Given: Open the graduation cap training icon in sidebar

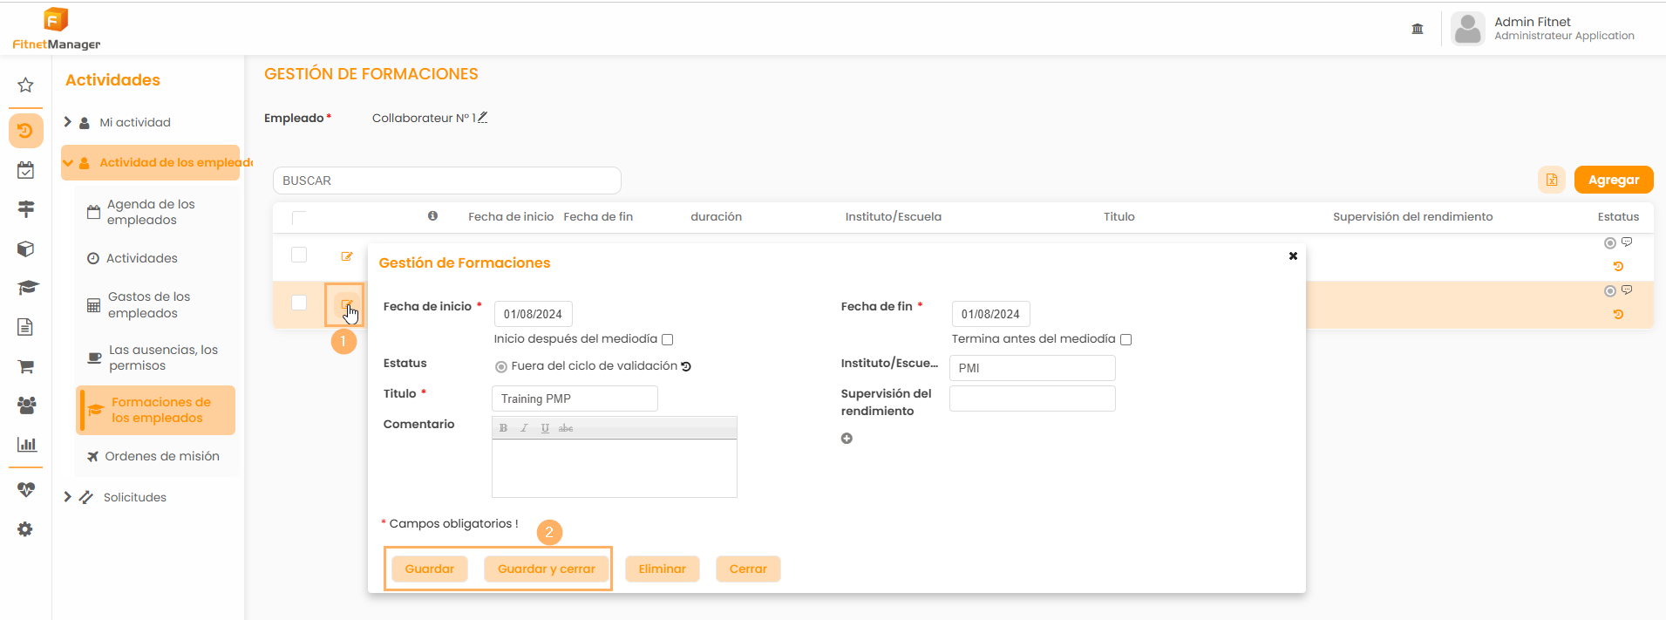Looking at the screenshot, I should (x=27, y=288).
